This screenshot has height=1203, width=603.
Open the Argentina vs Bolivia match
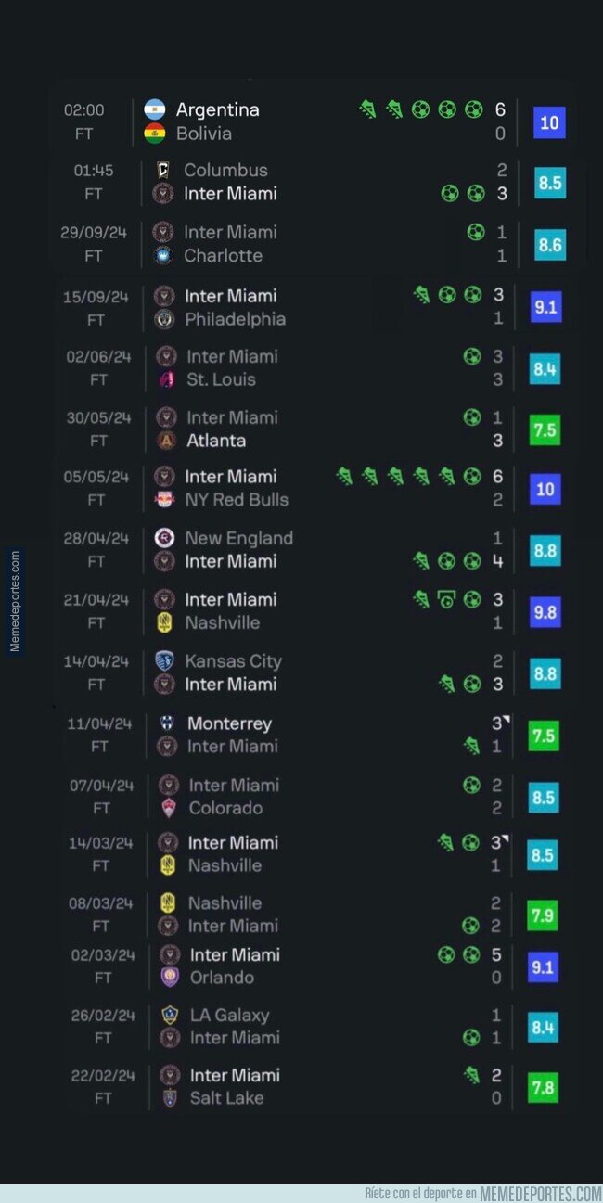pos(314,122)
